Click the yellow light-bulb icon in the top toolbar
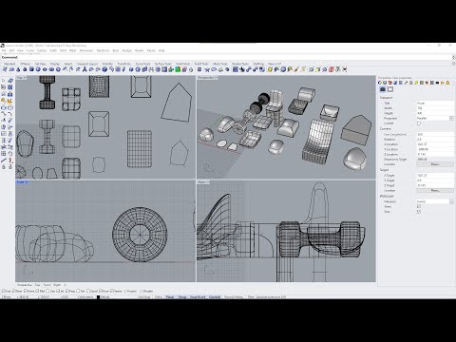The image size is (456, 342). point(270,69)
